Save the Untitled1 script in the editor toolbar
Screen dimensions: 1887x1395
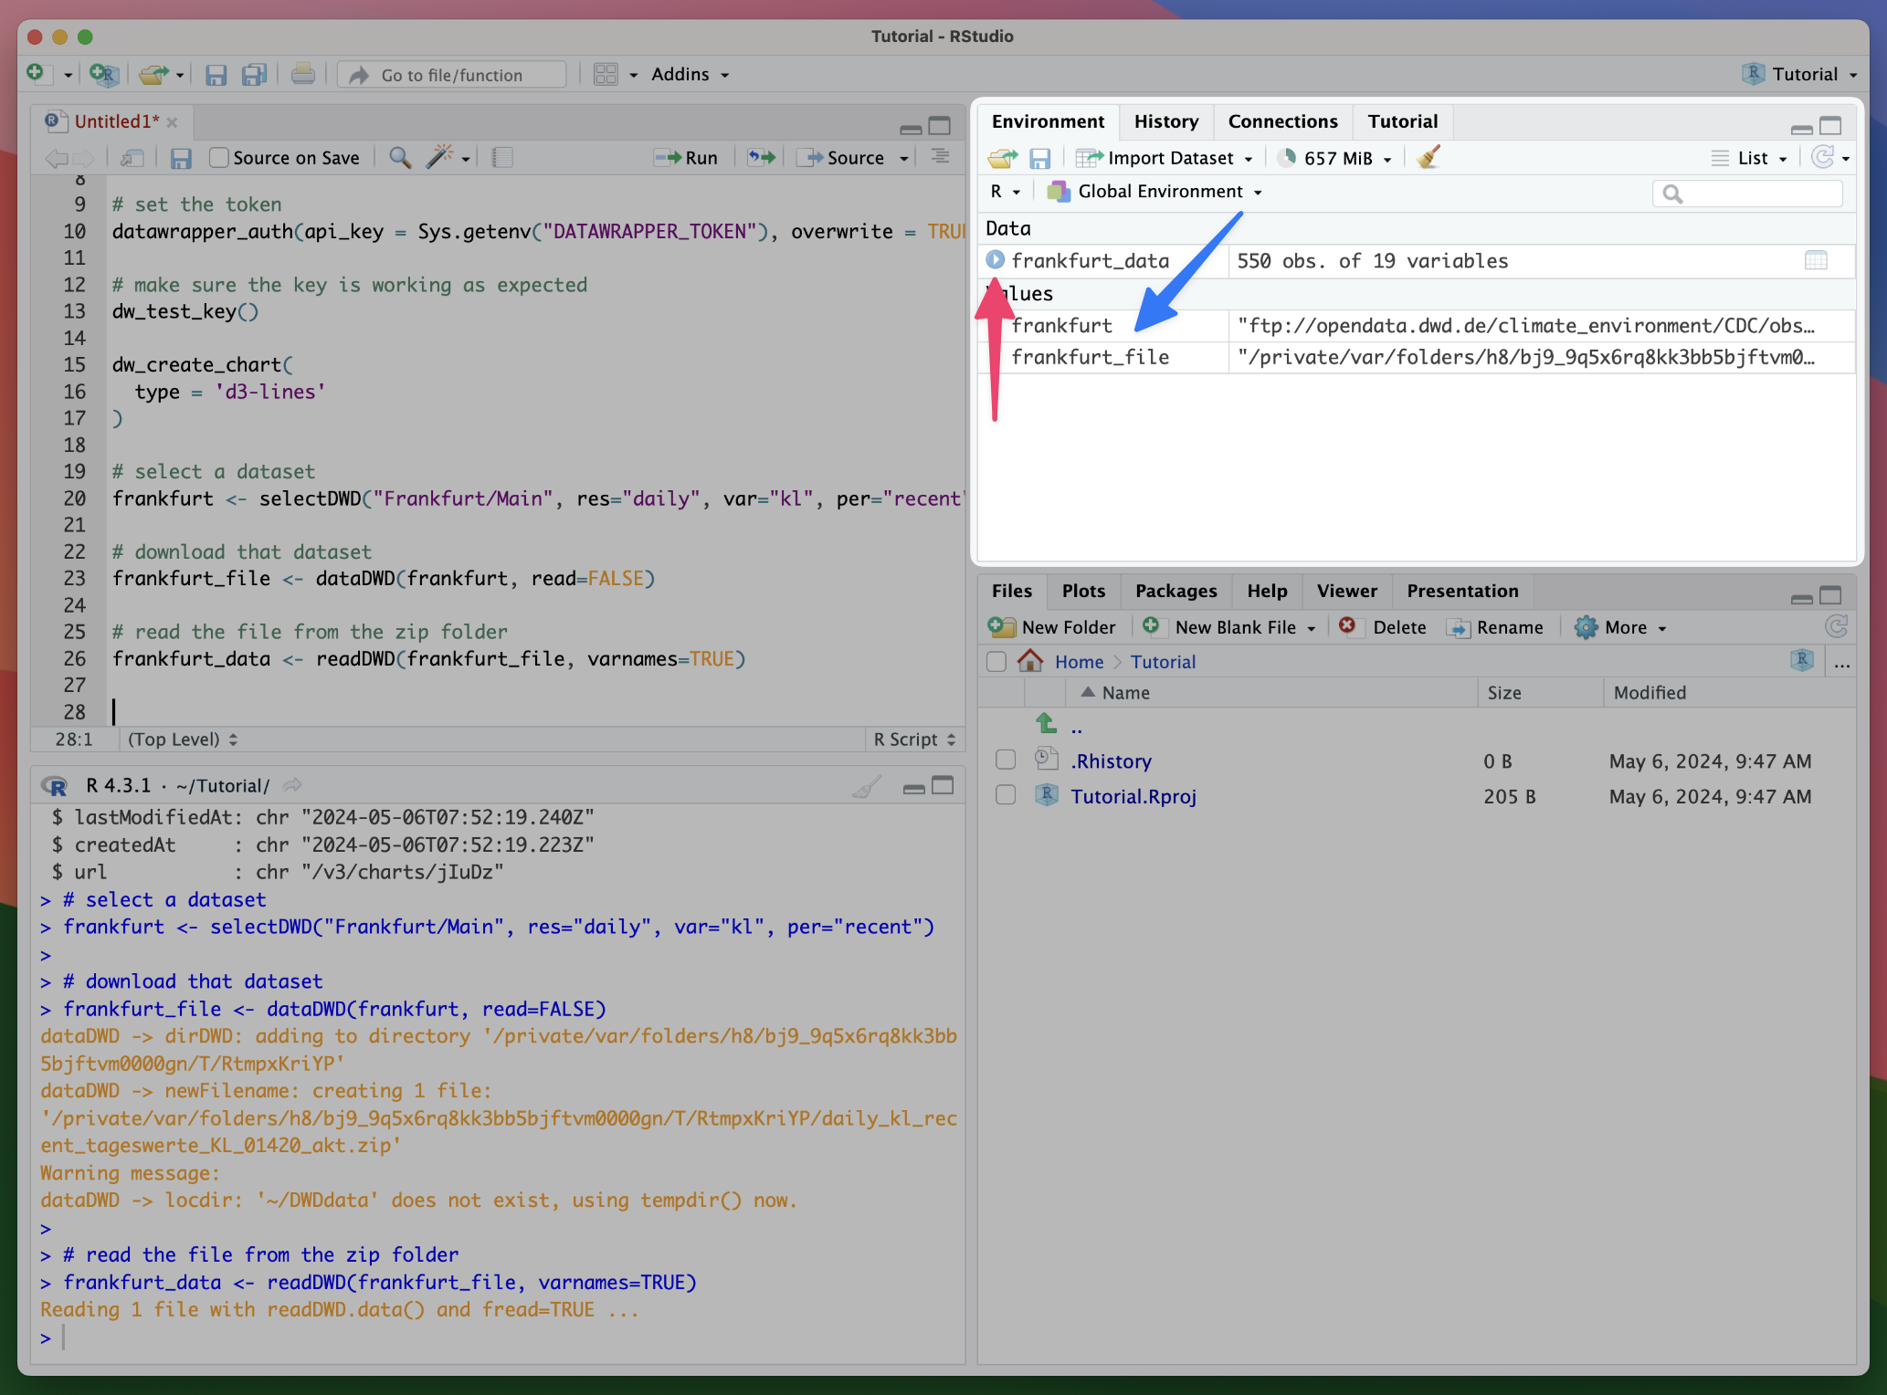(181, 158)
